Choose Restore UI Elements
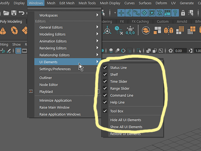The width and height of the screenshot is (201, 151). 125,134
